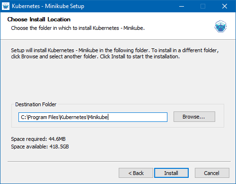The width and height of the screenshot is (236, 184).
Task: Cancel the Minikube setup
Action: click(x=212, y=173)
